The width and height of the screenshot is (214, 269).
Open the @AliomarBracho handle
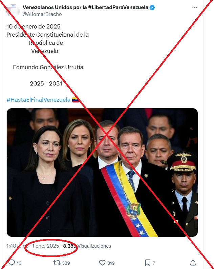[42, 14]
